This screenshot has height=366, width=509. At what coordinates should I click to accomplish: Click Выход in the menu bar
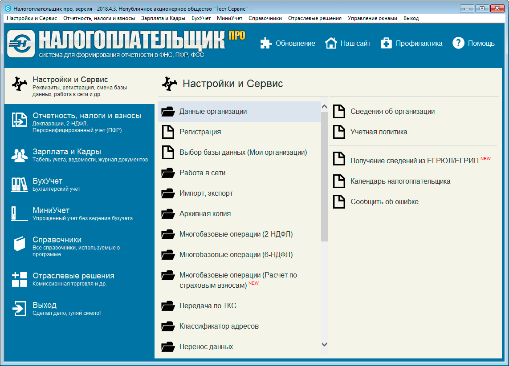coord(411,18)
